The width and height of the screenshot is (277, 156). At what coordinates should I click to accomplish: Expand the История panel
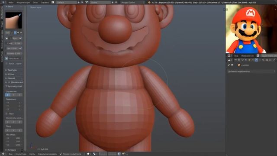pyautogui.click(x=12, y=150)
